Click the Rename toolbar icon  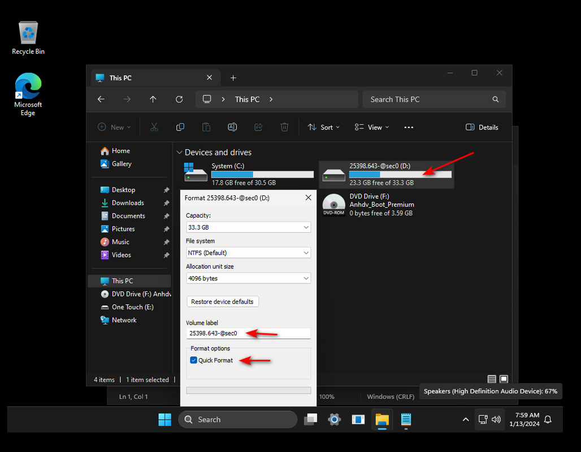[232, 127]
